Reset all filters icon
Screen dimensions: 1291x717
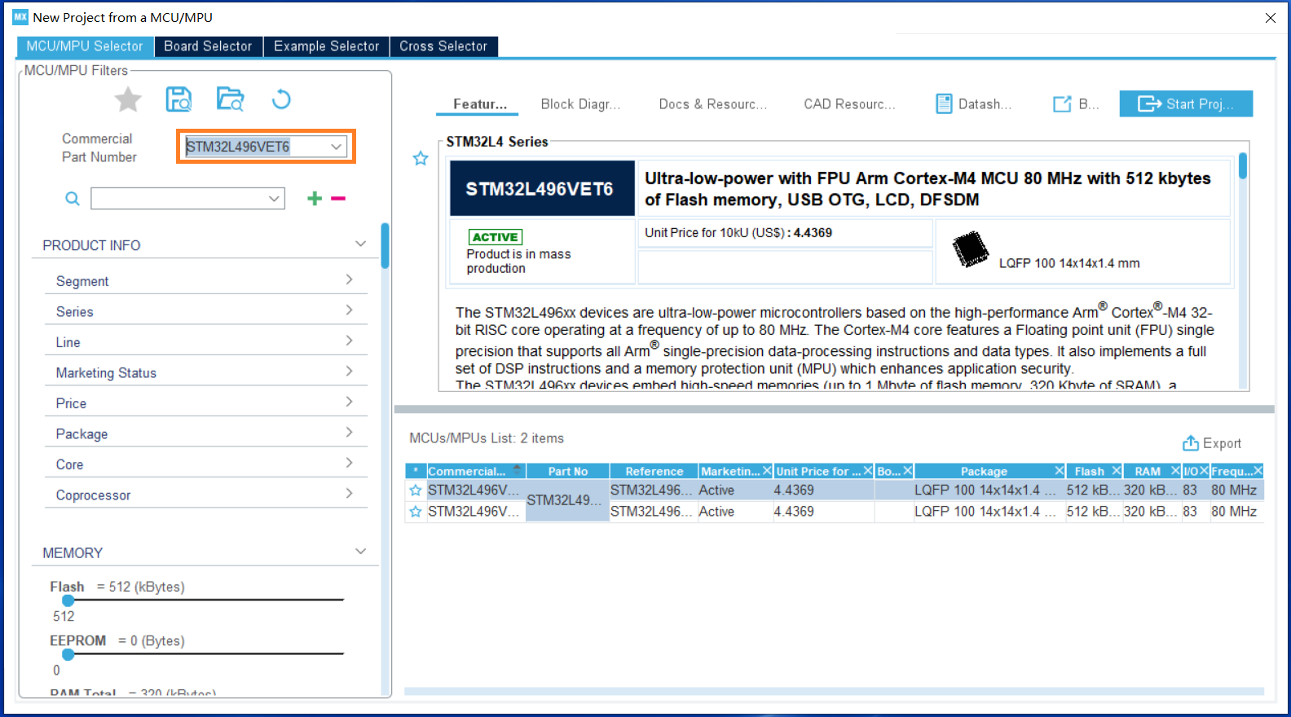point(281,99)
